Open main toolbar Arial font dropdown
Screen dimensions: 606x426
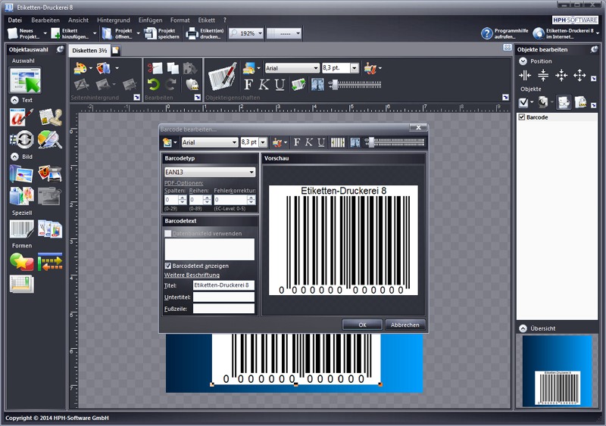316,68
